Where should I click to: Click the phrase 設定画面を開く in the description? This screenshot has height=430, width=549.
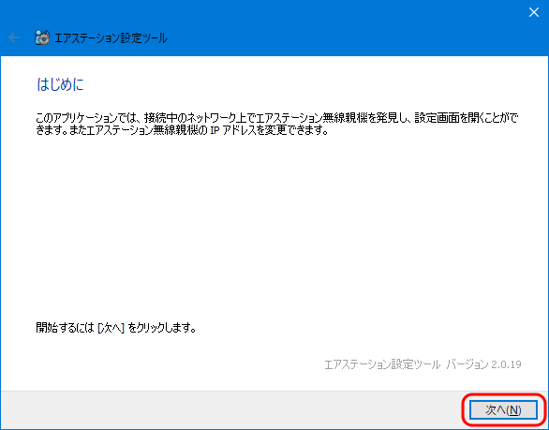coord(449,118)
